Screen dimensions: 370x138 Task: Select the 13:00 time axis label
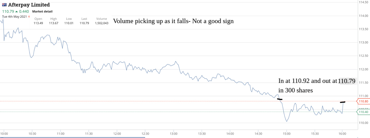point(174,134)
